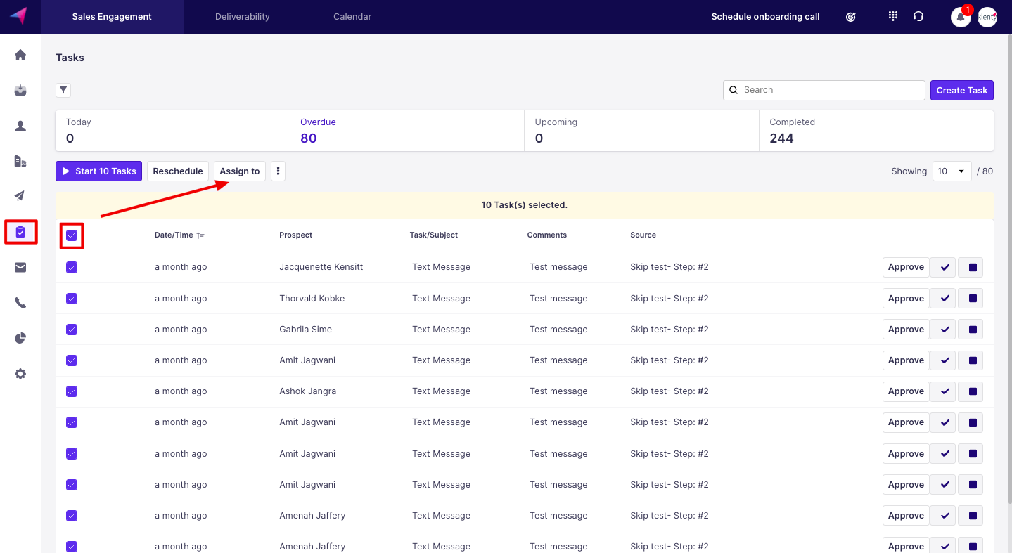Image resolution: width=1012 pixels, height=553 pixels.
Task: Focus the Search tasks field
Action: [824, 90]
